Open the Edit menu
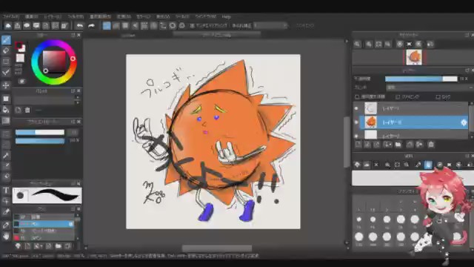 31,16
